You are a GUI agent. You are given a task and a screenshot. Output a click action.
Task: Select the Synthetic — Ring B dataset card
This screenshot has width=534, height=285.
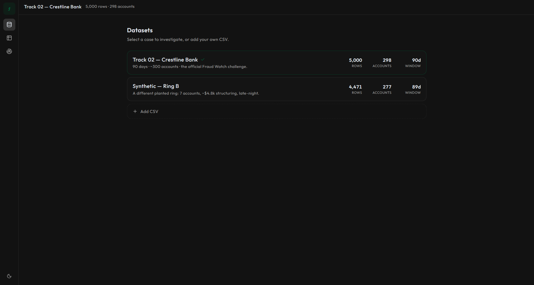(x=277, y=89)
